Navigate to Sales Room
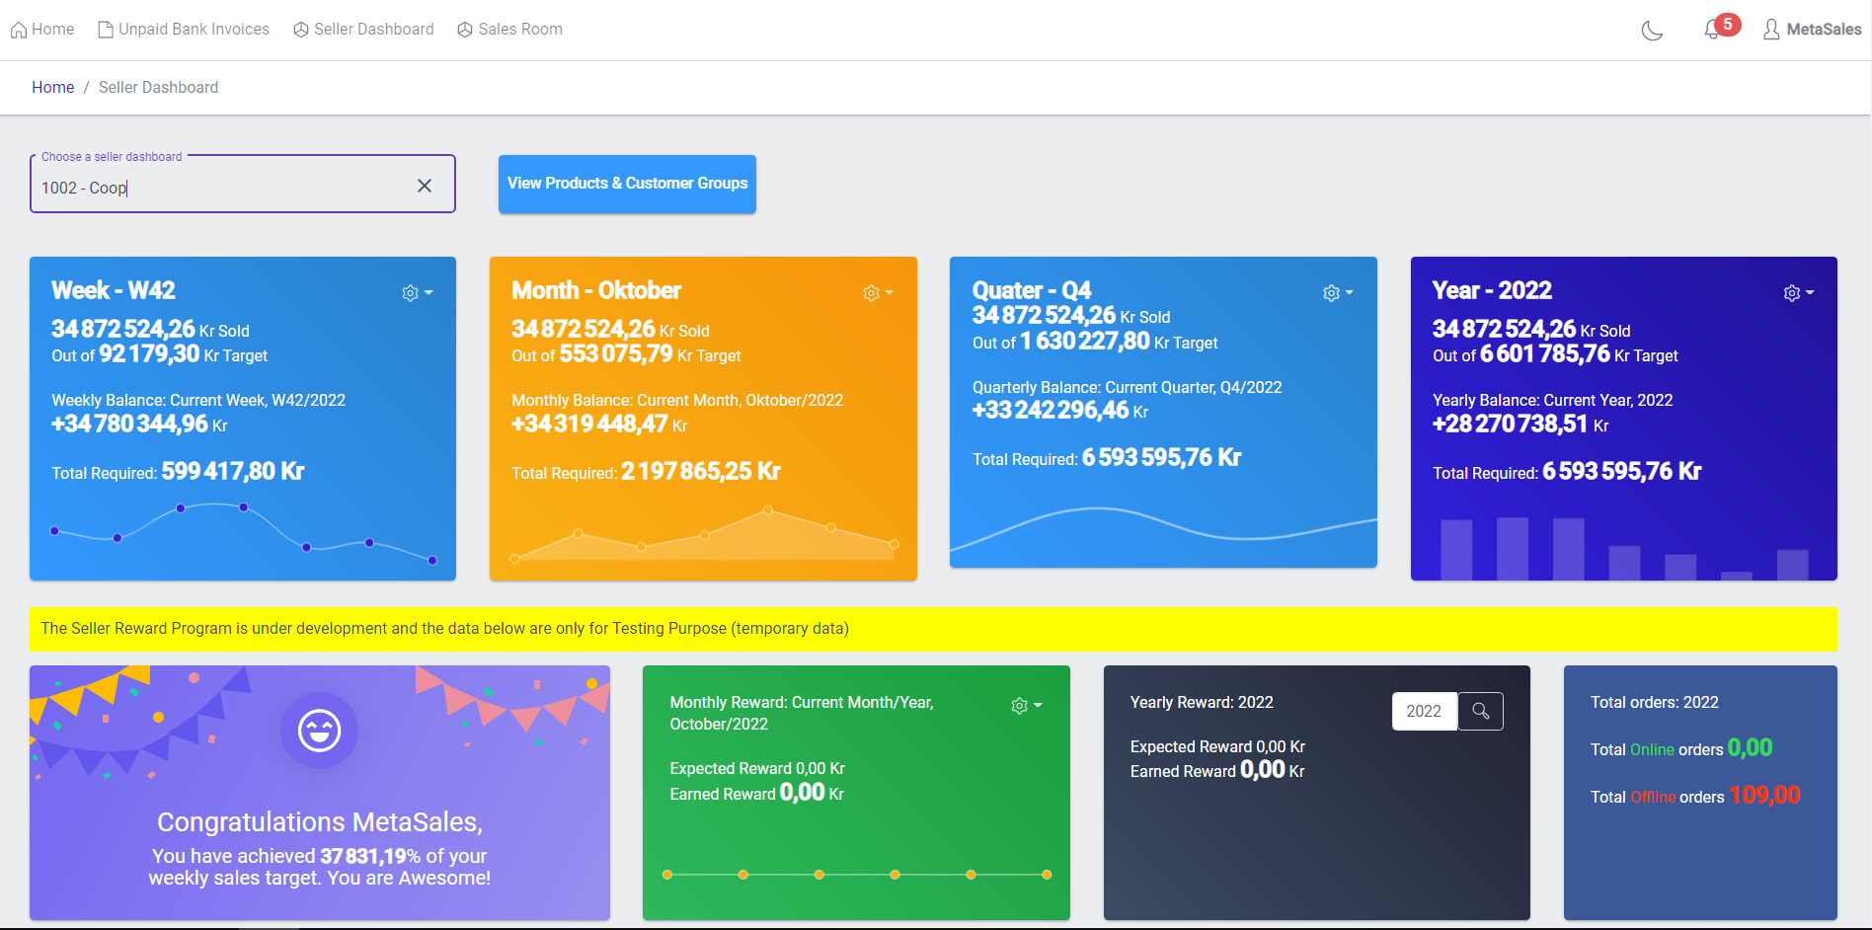This screenshot has height=930, width=1872. pos(509,30)
